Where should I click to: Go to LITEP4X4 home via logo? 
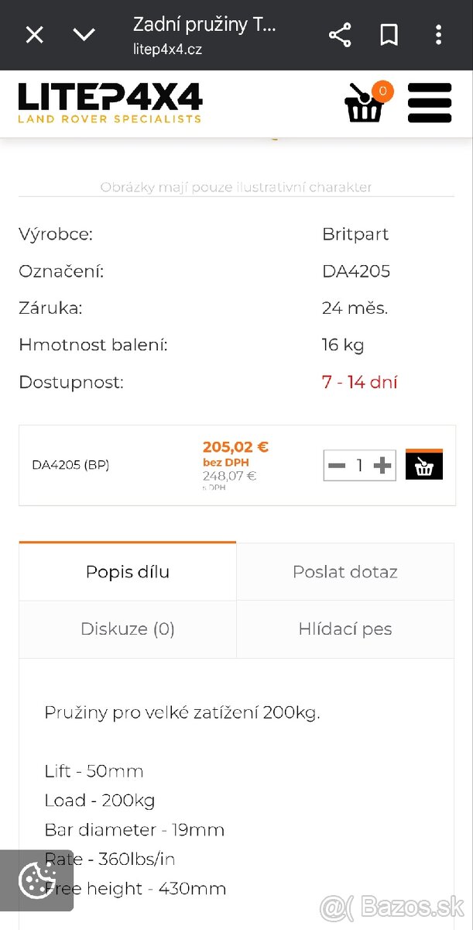coord(110,103)
